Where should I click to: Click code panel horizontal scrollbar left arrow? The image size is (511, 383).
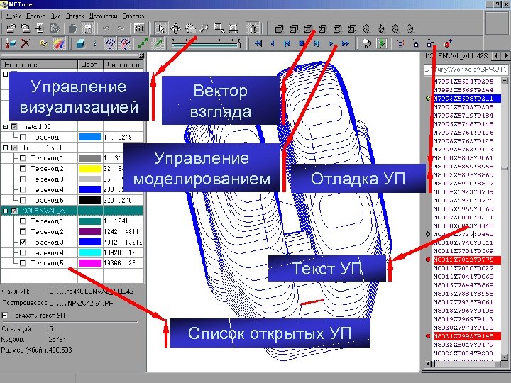point(429,364)
